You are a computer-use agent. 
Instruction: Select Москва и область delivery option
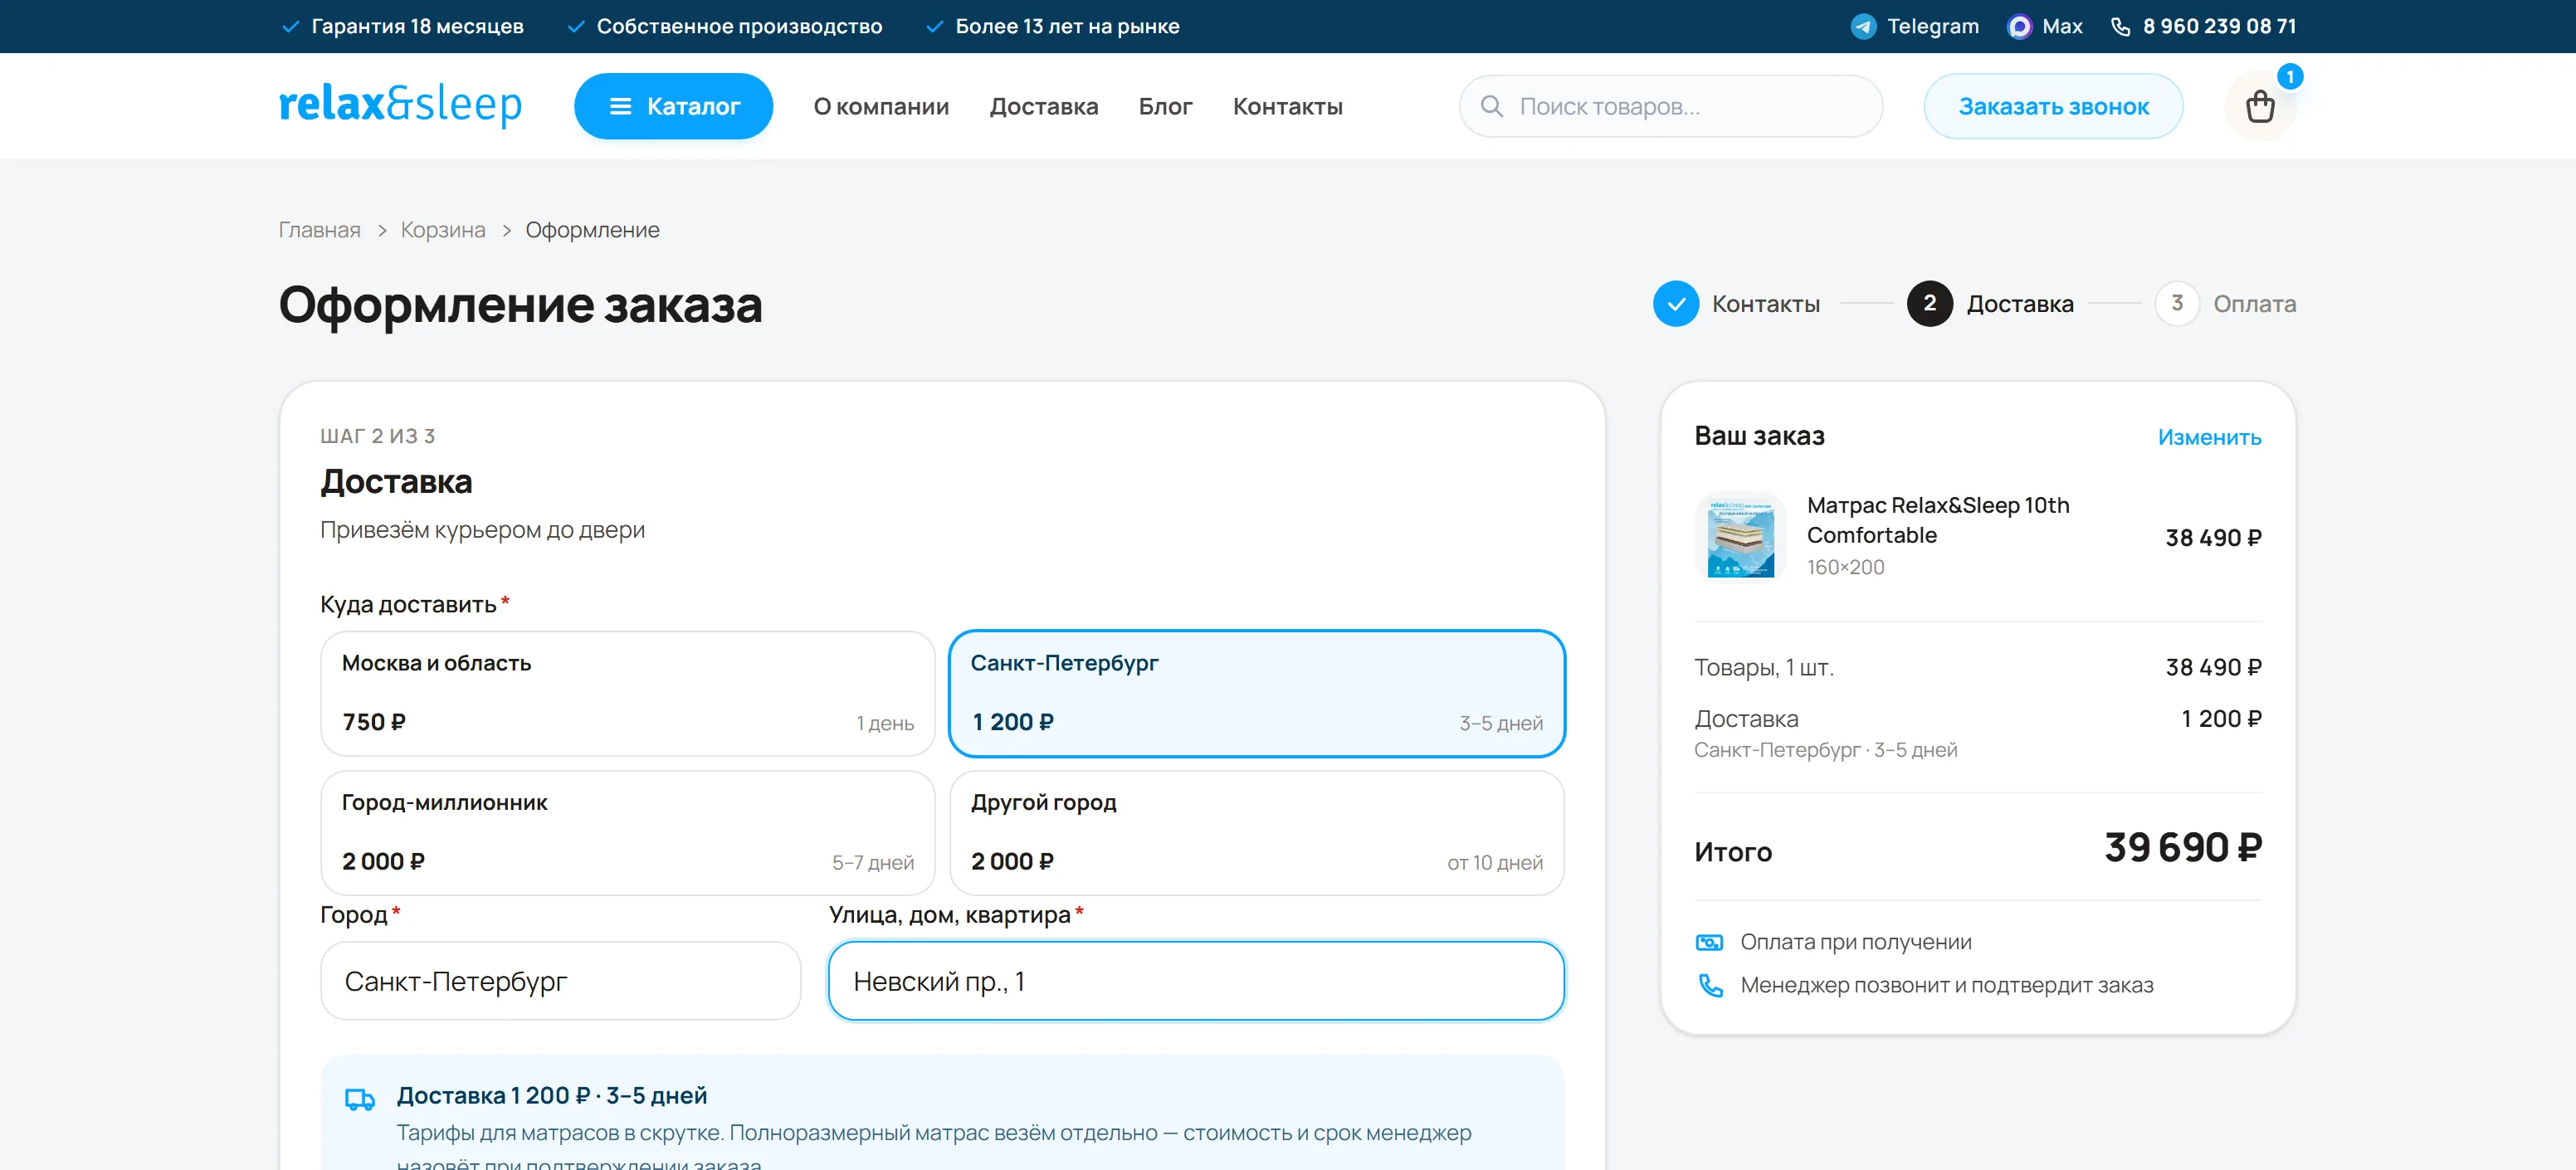point(627,693)
